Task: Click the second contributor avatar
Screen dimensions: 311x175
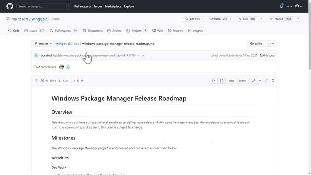Action: click(68, 67)
